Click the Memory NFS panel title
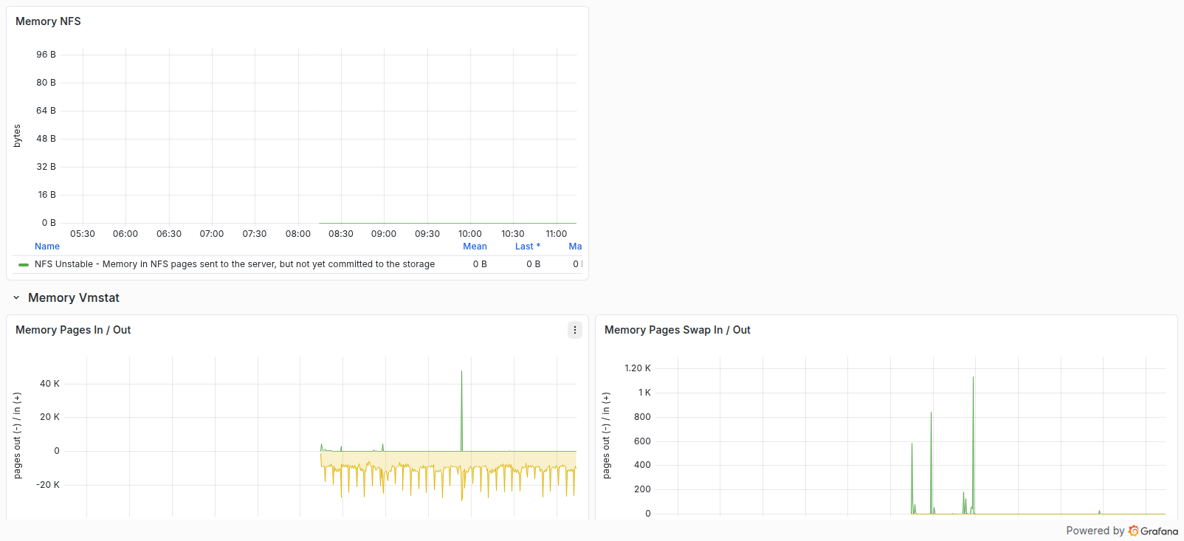The height and width of the screenshot is (541, 1184). (x=48, y=21)
